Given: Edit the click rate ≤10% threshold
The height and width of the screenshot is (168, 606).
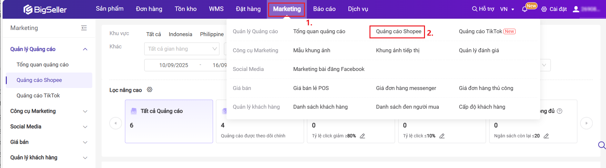Looking at the screenshot, I should pyautogui.click(x=442, y=136).
